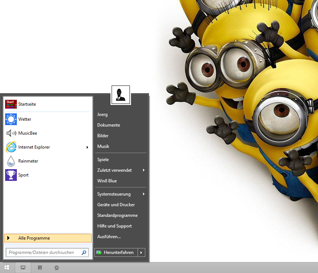Open the robot icon in taskbar

tap(57, 268)
